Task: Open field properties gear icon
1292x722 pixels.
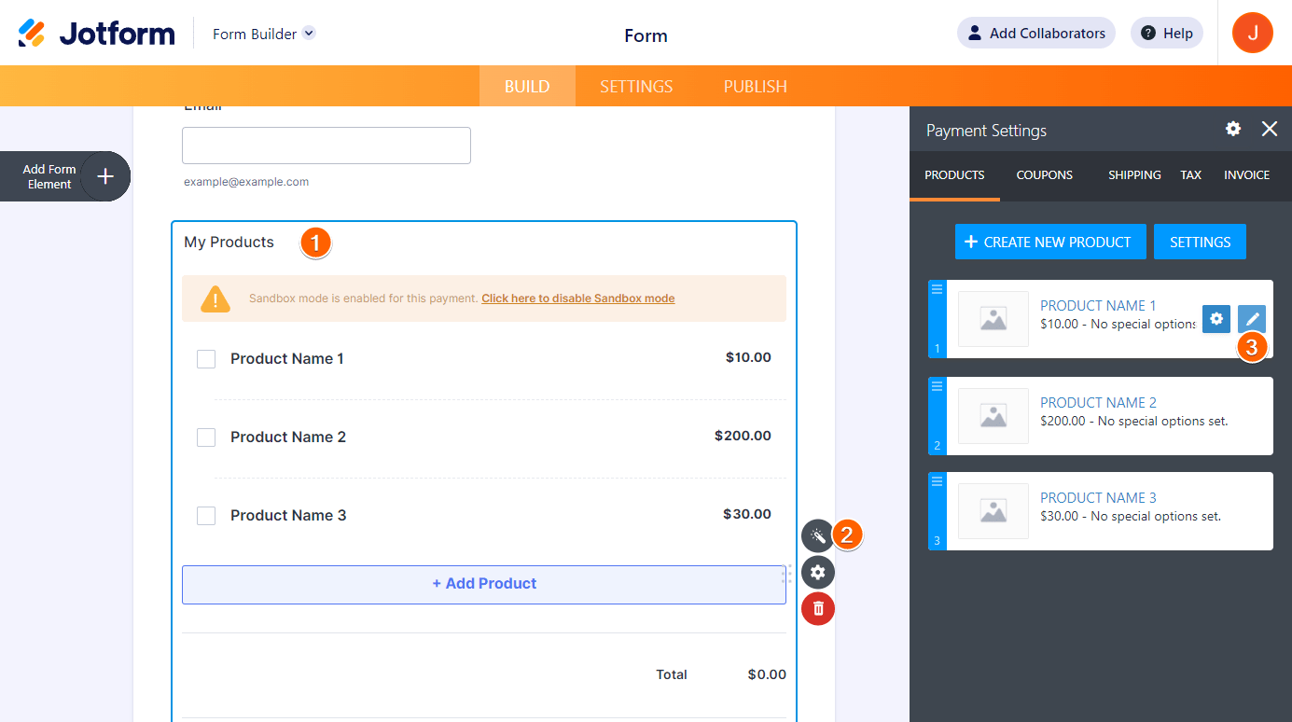Action: [818, 572]
